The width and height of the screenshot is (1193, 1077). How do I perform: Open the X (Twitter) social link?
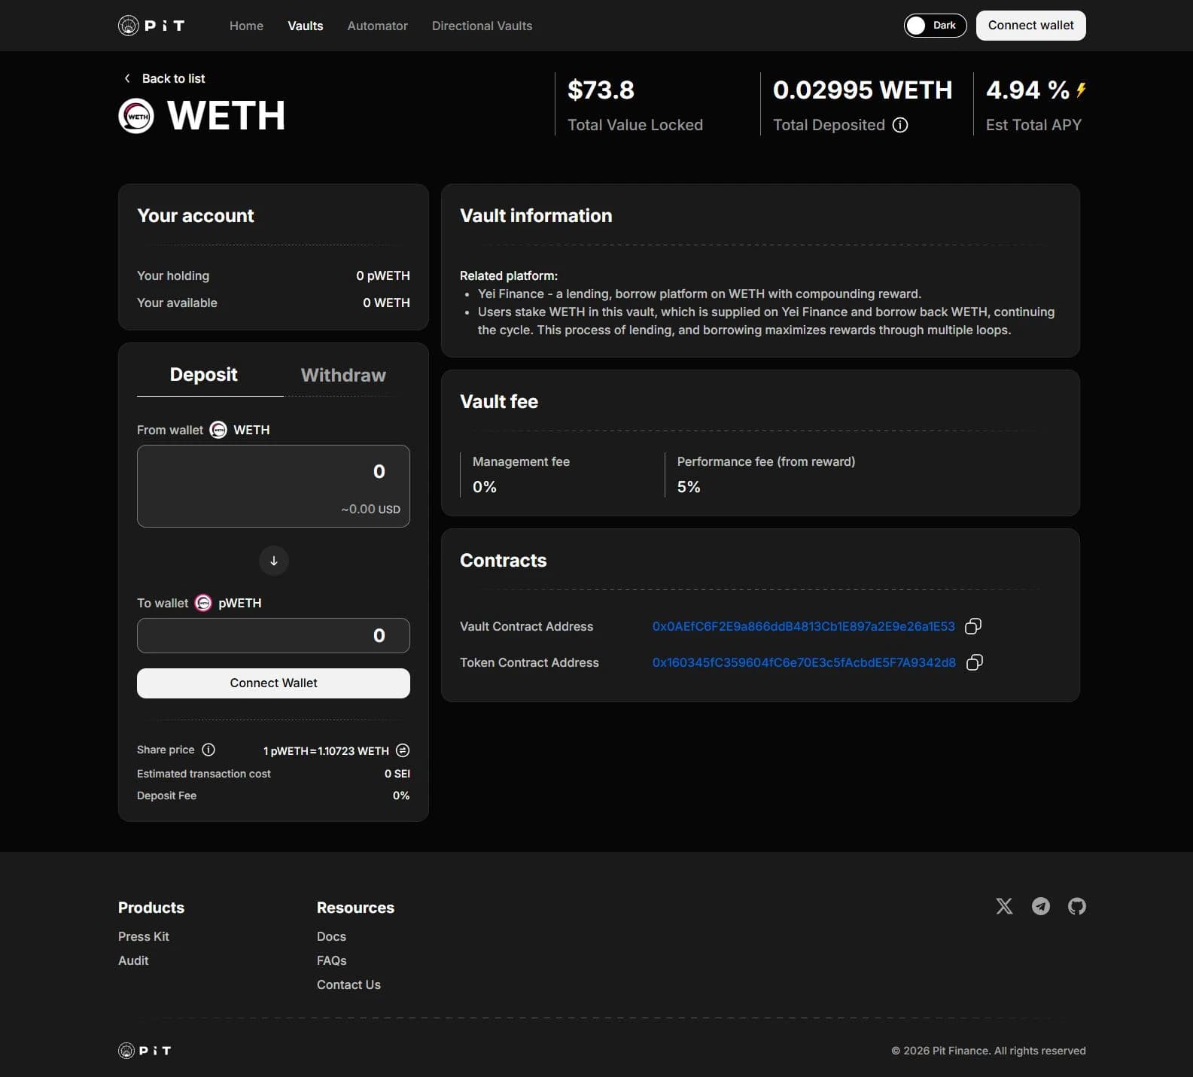pyautogui.click(x=1005, y=906)
